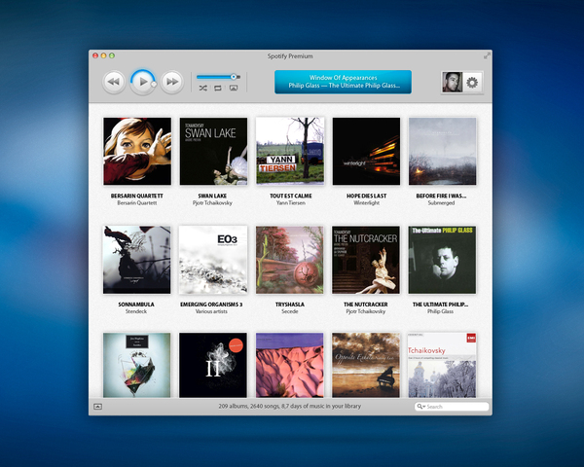Open the Swan Lake album cover
Viewport: 584px width, 467px height.
(x=213, y=151)
